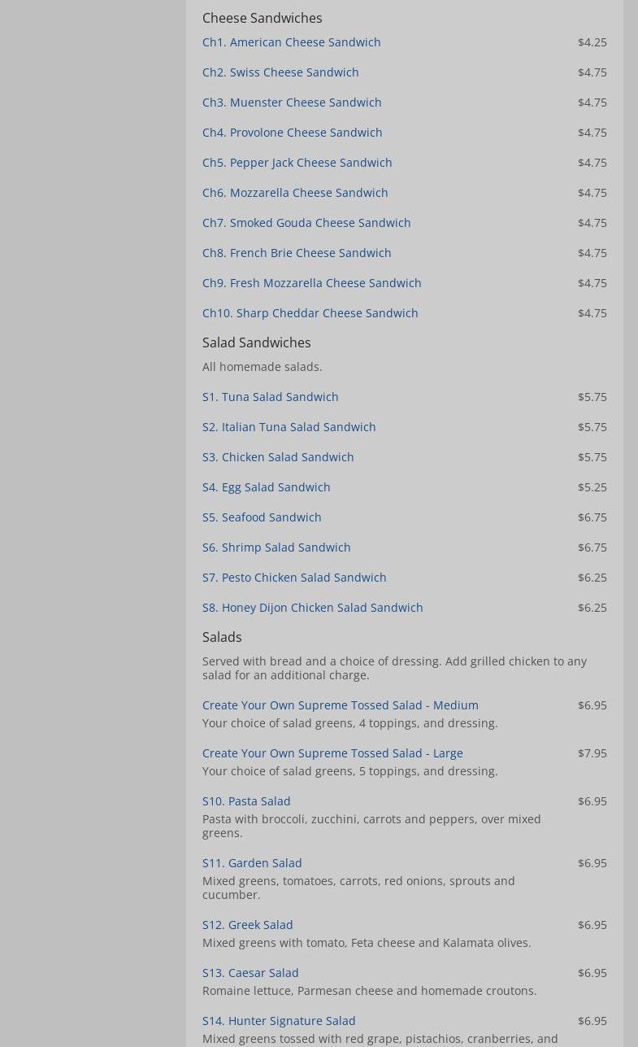Select S8. Honey Dijon Chicken Salad Sandwich
Image resolution: width=638 pixels, height=1047 pixels.
(312, 608)
